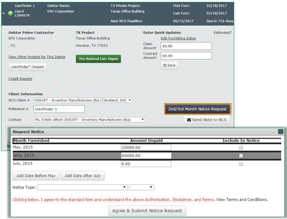Open The National Lien Digest
Viewport: 287px width, 219px height.
click(x=99, y=59)
